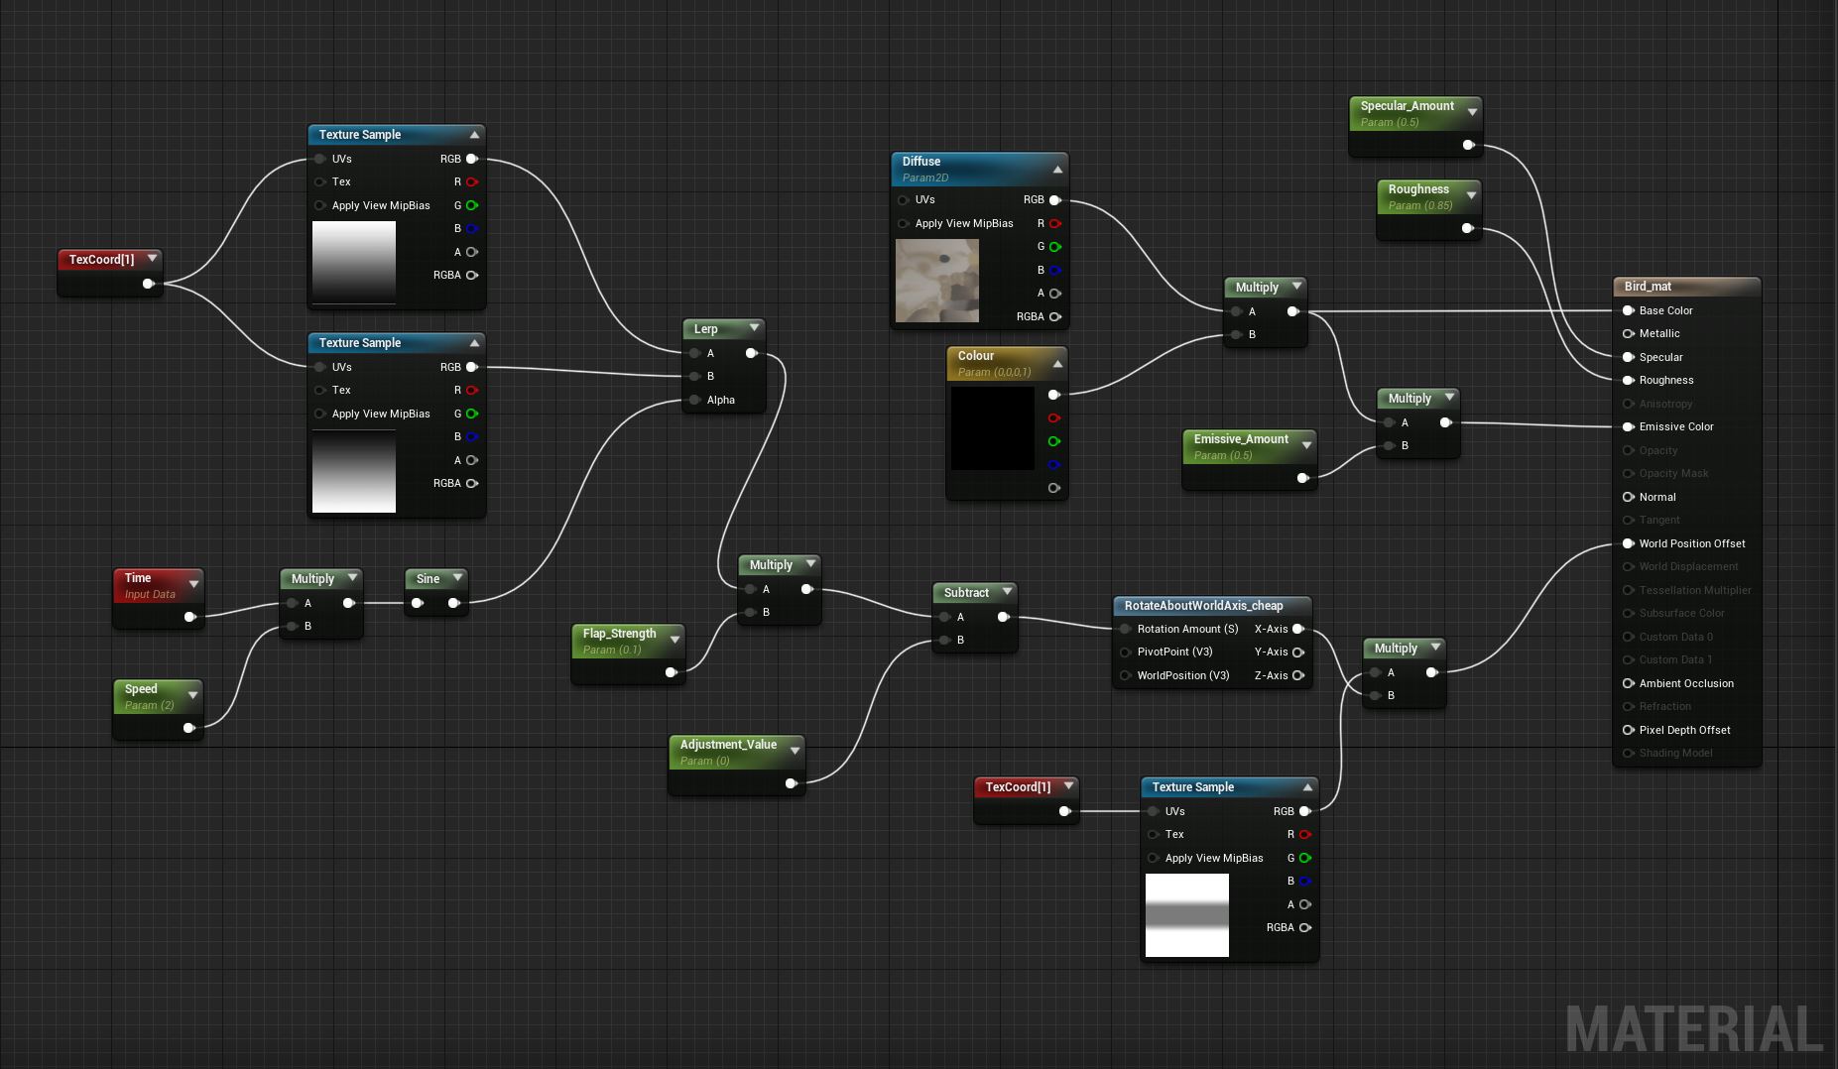
Task: Click X-Axis output pin on RotateAboutWorldAxis_cheap
Action: (x=1297, y=629)
